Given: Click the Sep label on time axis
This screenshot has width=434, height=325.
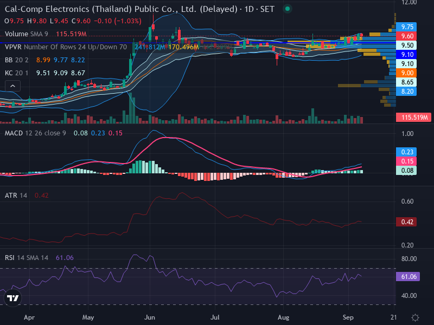Looking at the screenshot, I should coord(348,317).
